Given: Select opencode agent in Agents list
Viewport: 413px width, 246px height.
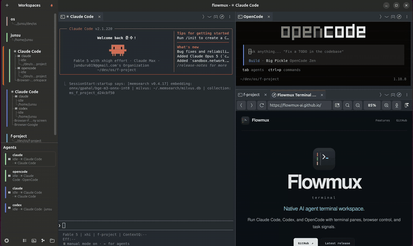Looking at the screenshot, I should click(x=30, y=176).
